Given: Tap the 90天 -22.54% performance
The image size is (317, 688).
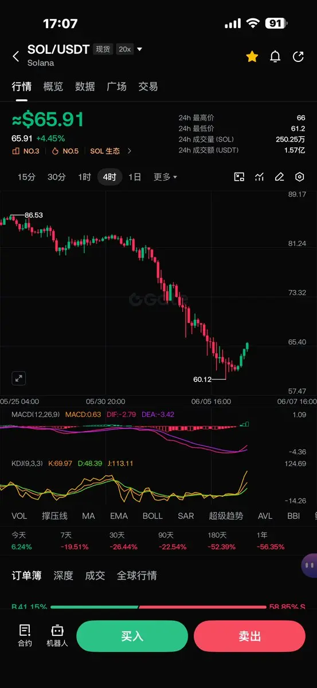Looking at the screenshot, I should tap(173, 541).
